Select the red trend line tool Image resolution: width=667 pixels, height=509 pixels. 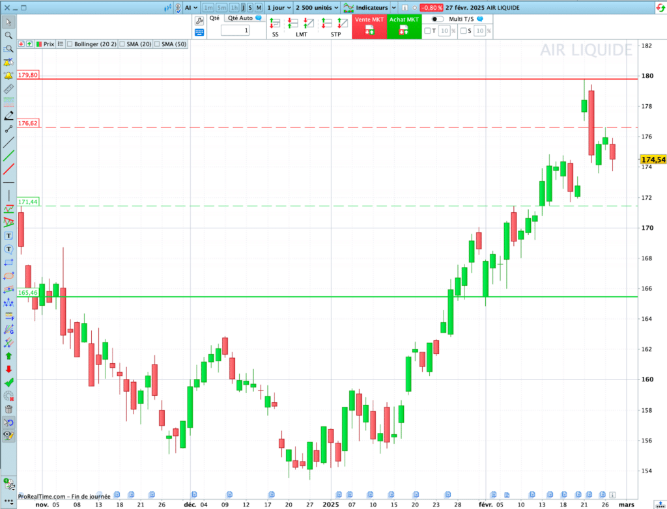pyautogui.click(x=8, y=169)
